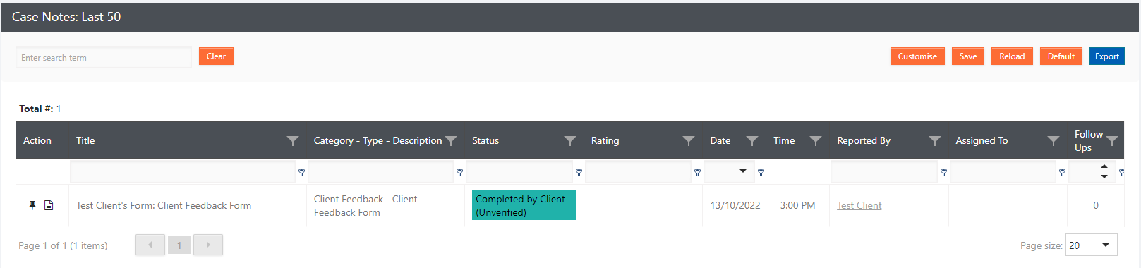1141x268 pixels.
Task: Open the Status column filter funnel
Action: (x=570, y=140)
